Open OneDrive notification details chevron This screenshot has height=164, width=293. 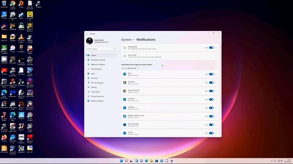[216, 82]
